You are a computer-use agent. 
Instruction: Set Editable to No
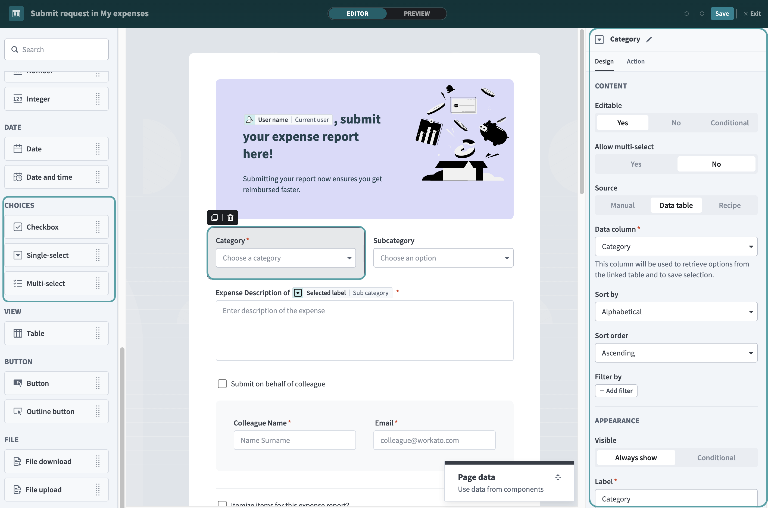point(676,123)
